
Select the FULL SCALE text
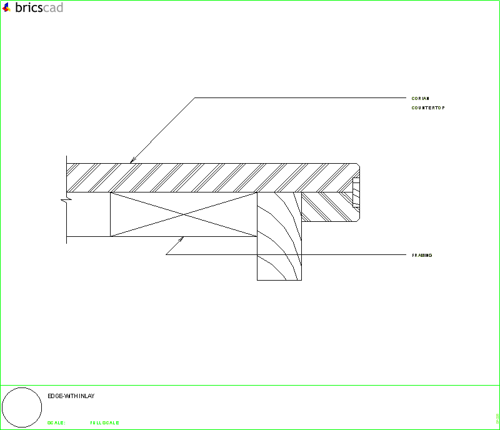point(104,422)
